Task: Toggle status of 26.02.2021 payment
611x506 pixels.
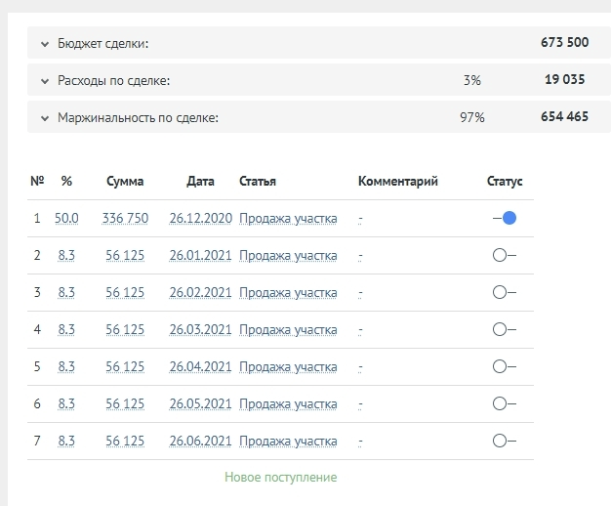Action: click(505, 292)
